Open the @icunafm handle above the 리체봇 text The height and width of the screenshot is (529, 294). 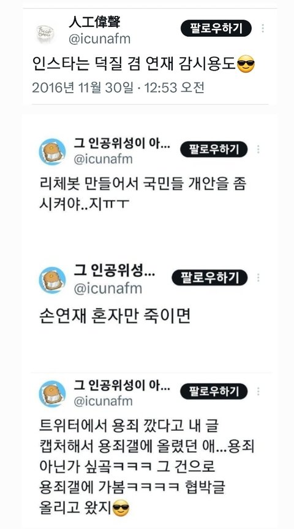click(x=103, y=159)
